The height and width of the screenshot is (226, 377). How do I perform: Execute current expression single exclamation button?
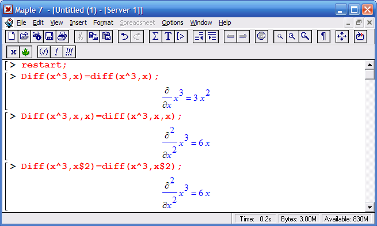point(56,52)
